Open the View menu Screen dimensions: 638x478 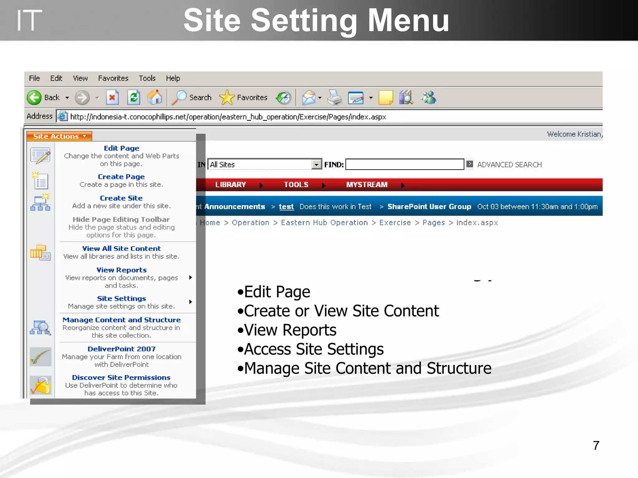coord(80,78)
